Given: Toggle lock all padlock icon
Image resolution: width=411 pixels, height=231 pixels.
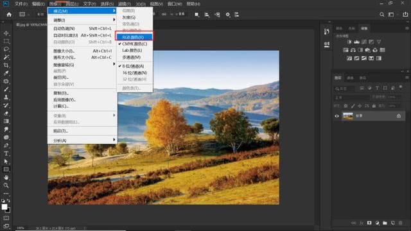Looking at the screenshot, I should [x=374, y=106].
